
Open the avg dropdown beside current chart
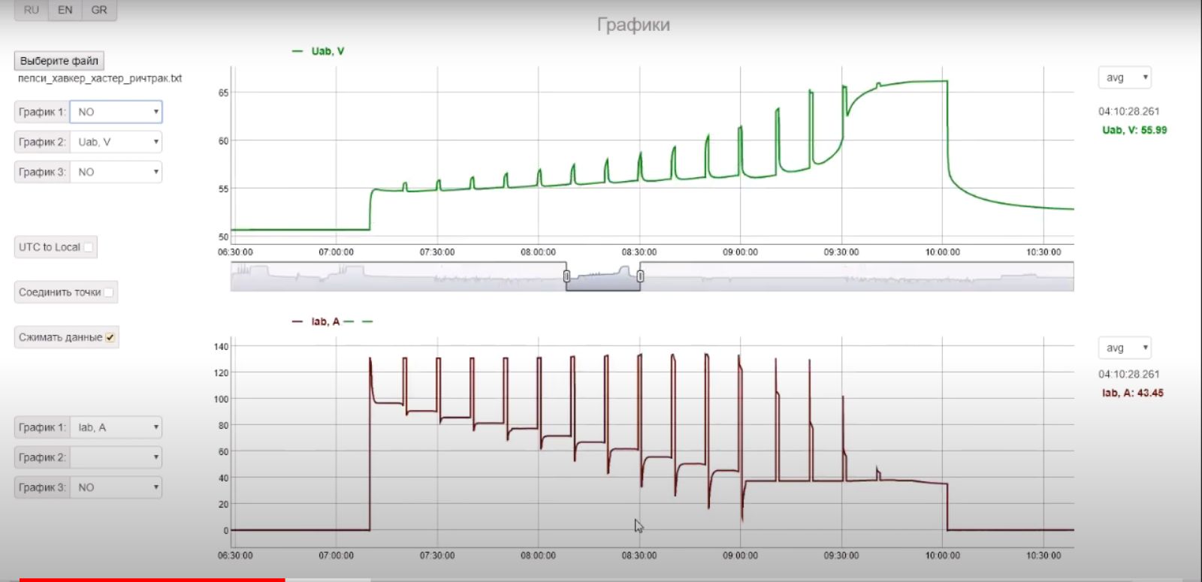tap(1125, 348)
